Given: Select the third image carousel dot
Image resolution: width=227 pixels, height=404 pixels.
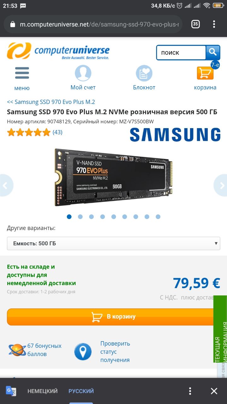Looking at the screenshot, I should pos(91,217).
